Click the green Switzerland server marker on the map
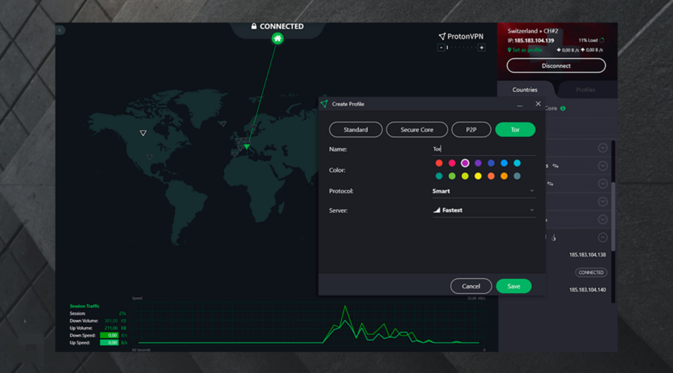This screenshot has height=373, width=673. coord(247,146)
